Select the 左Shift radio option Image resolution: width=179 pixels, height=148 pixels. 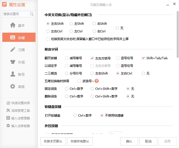coord(71,24)
